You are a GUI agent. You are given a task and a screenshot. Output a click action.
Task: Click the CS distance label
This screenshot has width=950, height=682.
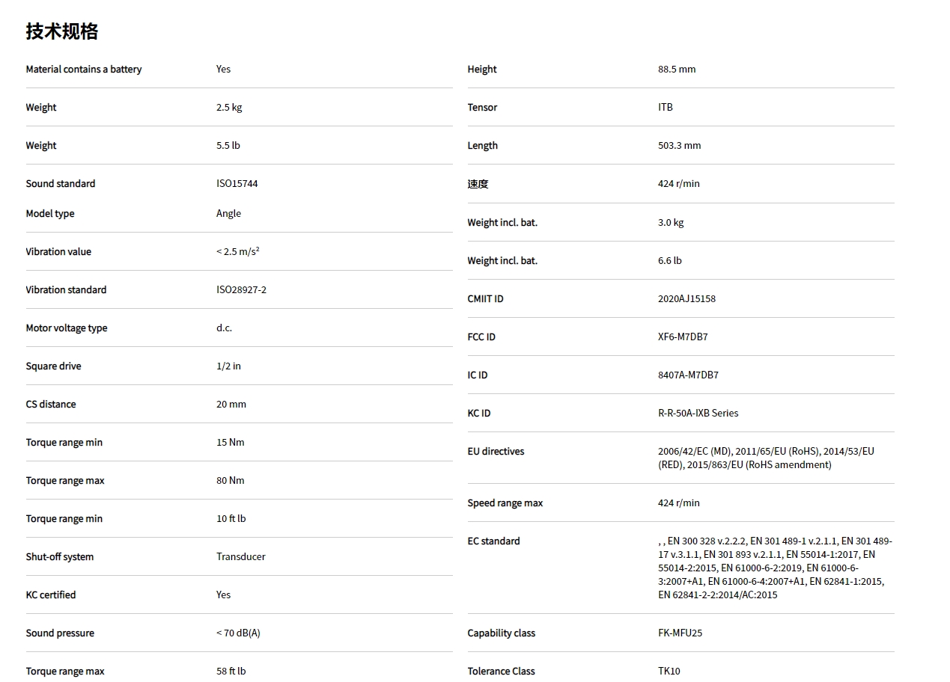click(51, 405)
